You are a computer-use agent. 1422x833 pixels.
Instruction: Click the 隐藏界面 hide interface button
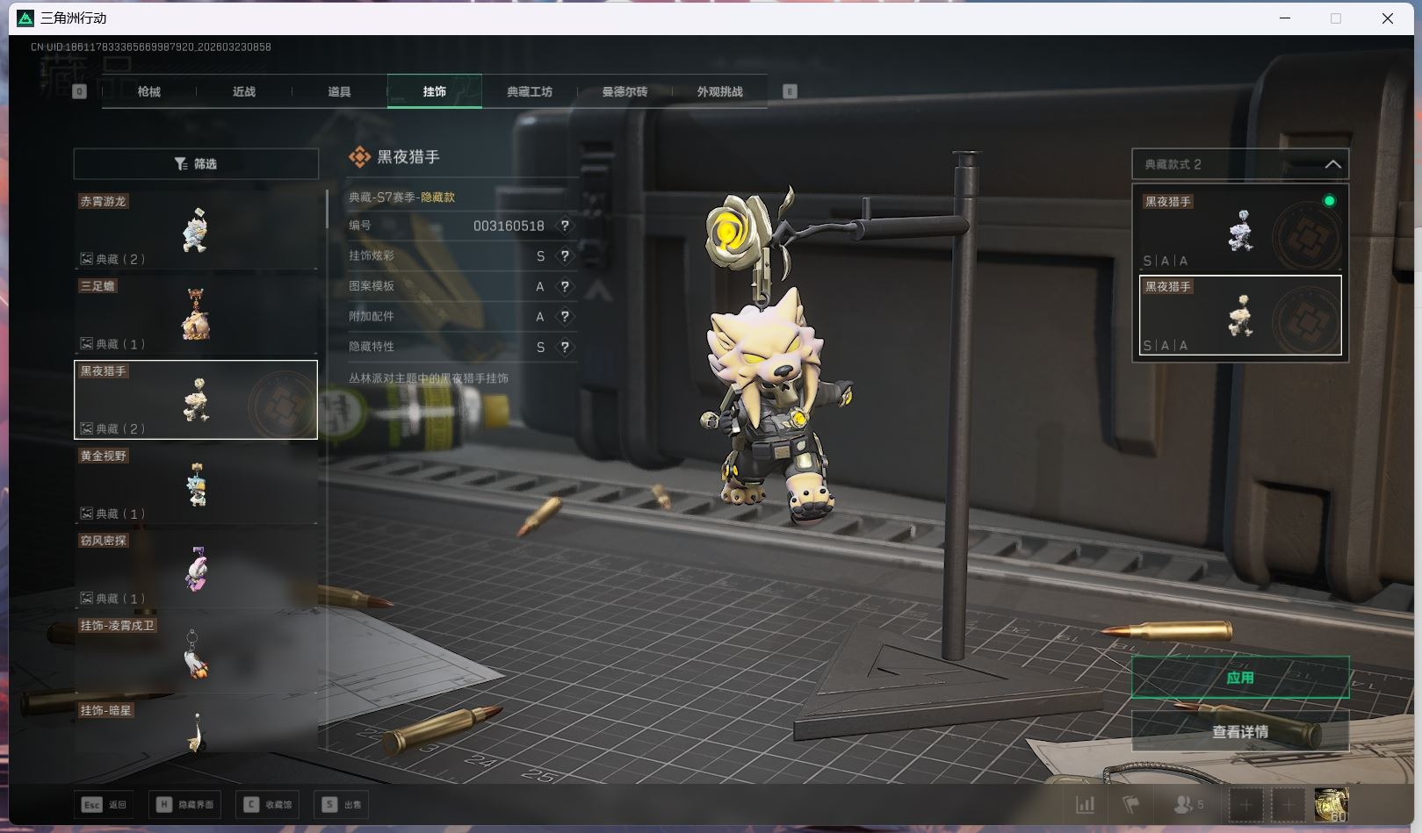click(185, 804)
